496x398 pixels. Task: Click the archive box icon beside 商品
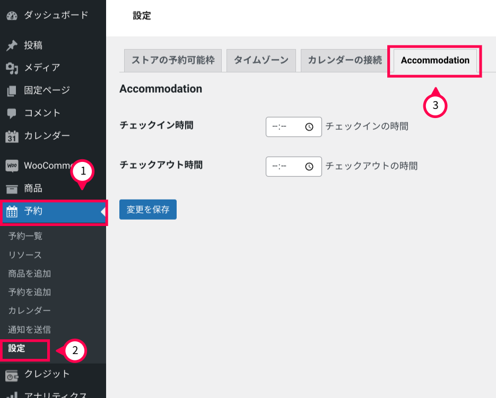[12, 189]
